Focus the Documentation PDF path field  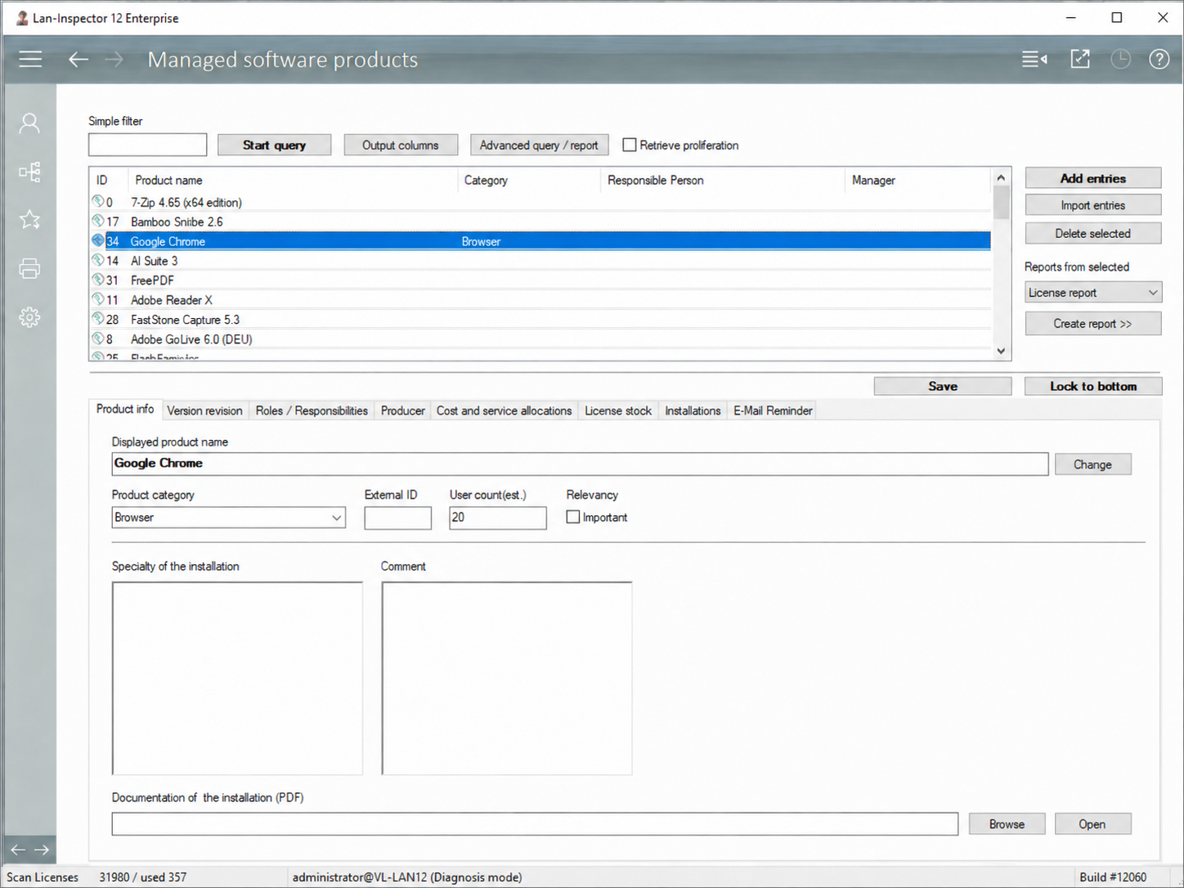[x=535, y=823]
